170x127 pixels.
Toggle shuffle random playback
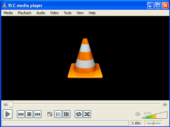click(x=87, y=114)
